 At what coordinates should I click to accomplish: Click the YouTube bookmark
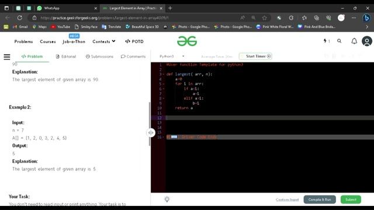60,27
